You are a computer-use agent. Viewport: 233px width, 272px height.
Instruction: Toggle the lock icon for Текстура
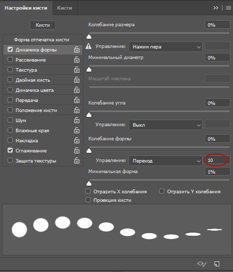click(x=77, y=70)
